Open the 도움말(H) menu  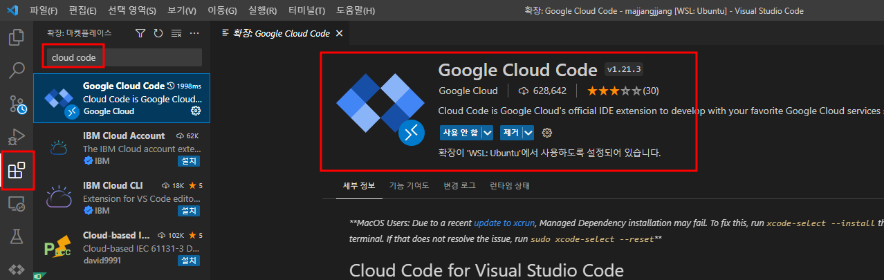coord(356,11)
